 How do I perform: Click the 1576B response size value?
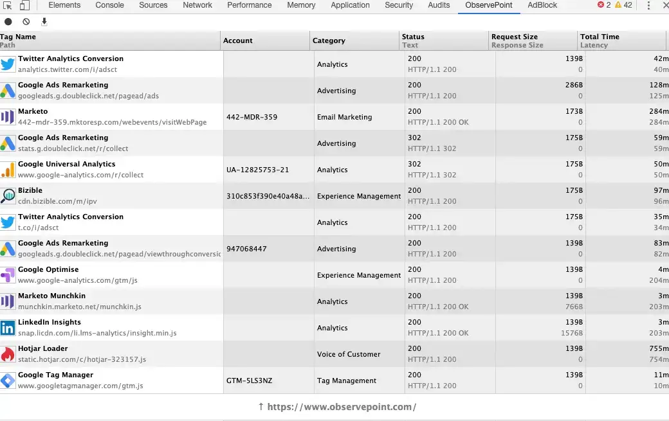point(572,333)
